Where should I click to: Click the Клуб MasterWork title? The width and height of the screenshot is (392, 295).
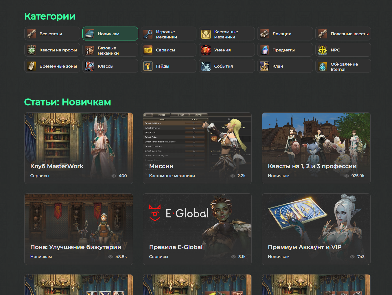[57, 166]
